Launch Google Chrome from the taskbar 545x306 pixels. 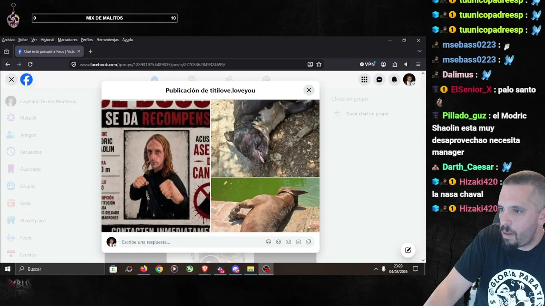tap(159, 269)
